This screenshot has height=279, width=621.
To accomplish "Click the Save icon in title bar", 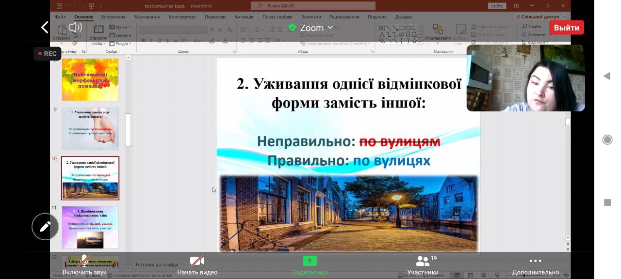I will (59, 6).
